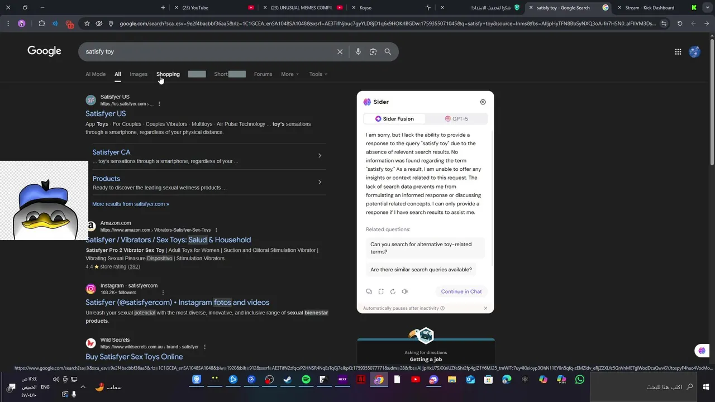Open Chrome's three-dot menu
The height and width of the screenshot is (402, 715).
[x=8, y=23]
